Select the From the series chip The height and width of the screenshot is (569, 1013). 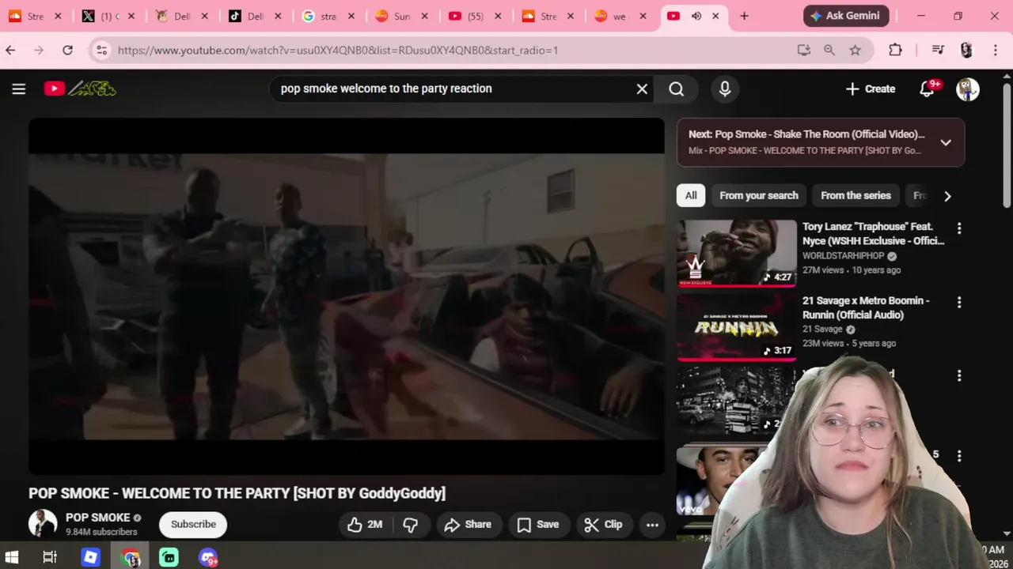click(x=856, y=196)
